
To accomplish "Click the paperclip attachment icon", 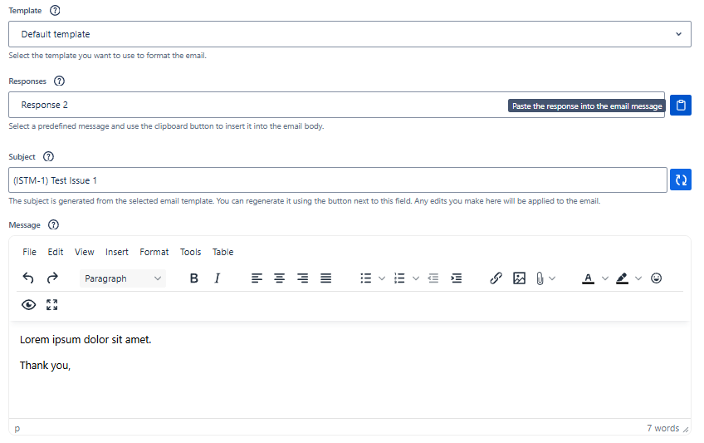I will (539, 278).
